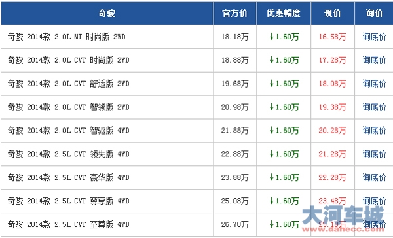Screen dimensions: 393x238
Task: Click 询底价 for 2.0L CVT 时尚版 2WD
Action: click(374, 60)
